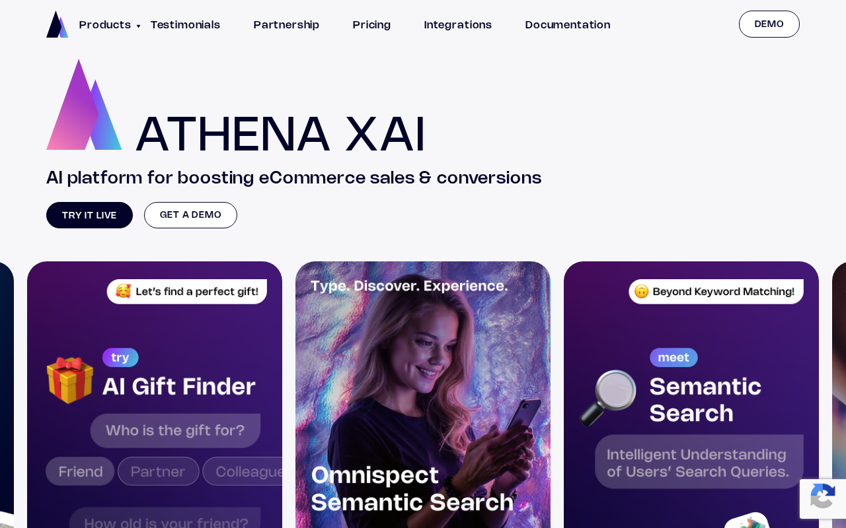
Task: Select the Friend option chip
Action: [x=80, y=471]
